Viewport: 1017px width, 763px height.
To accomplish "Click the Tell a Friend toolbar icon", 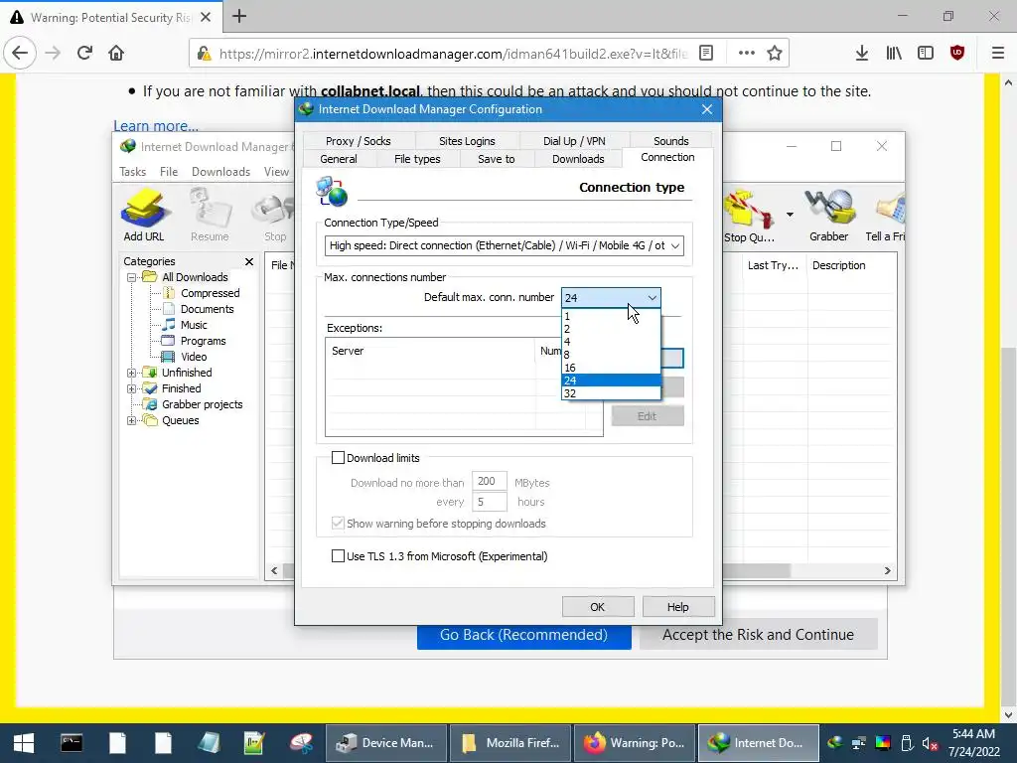I will coord(885,216).
